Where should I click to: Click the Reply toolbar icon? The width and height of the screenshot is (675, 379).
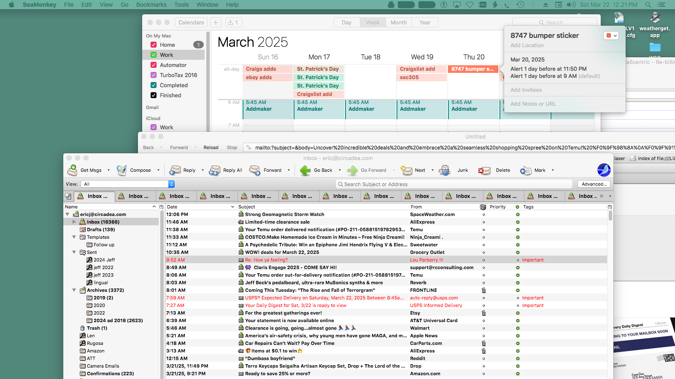point(175,170)
